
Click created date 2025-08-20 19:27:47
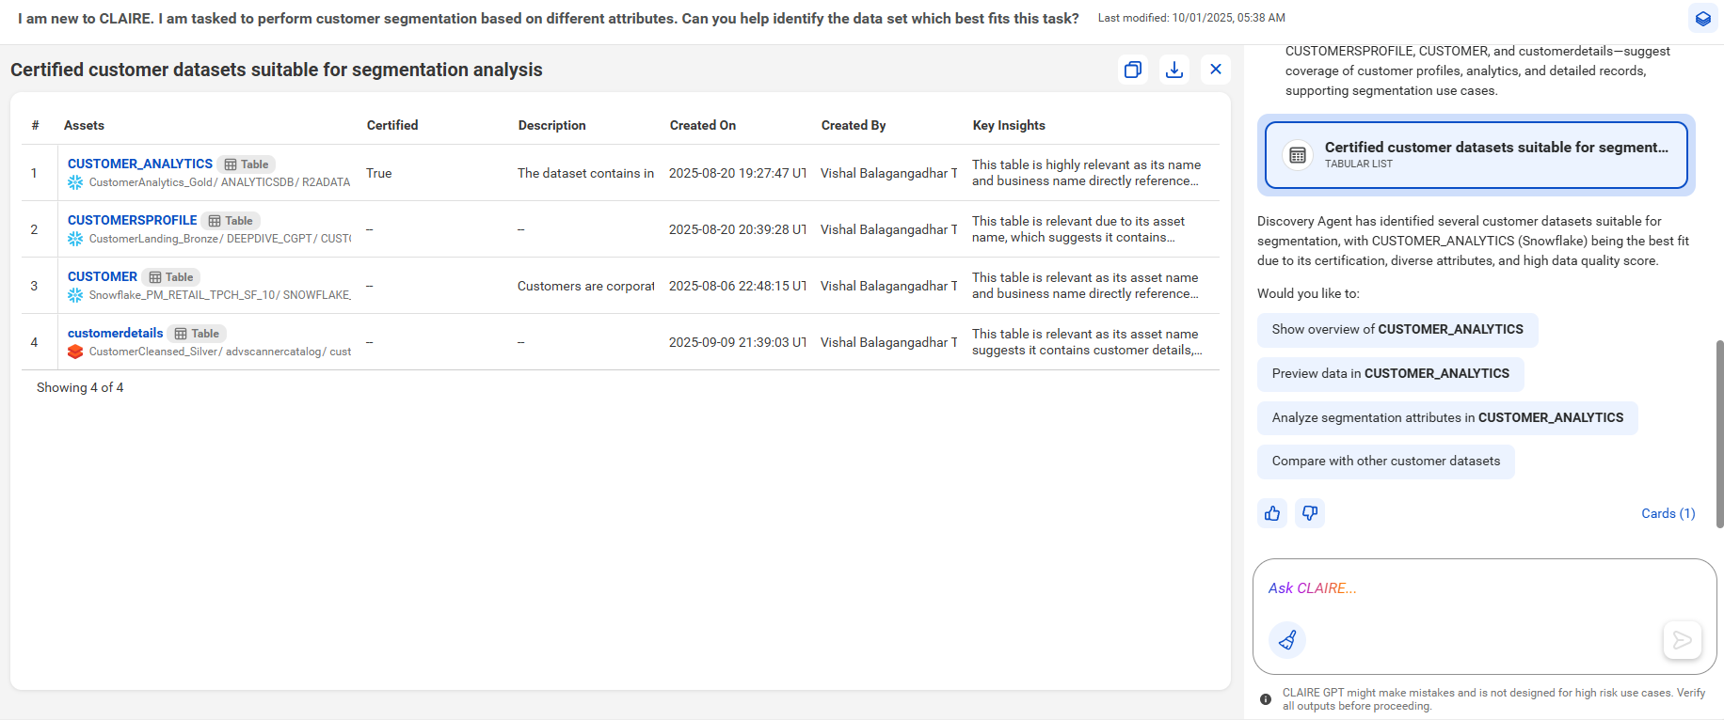point(738,173)
